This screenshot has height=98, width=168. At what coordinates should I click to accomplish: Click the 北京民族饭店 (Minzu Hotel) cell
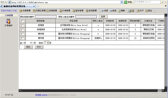74,29
